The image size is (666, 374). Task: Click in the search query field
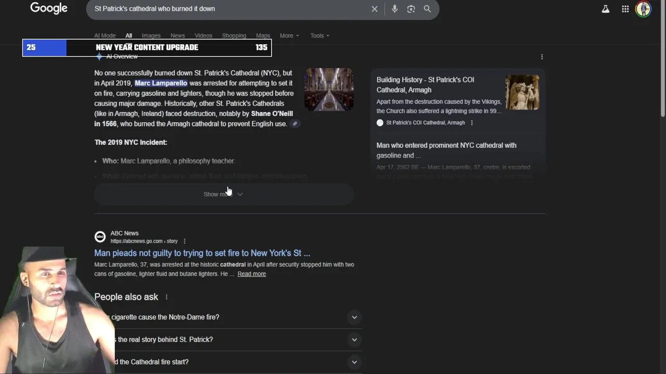[229, 9]
